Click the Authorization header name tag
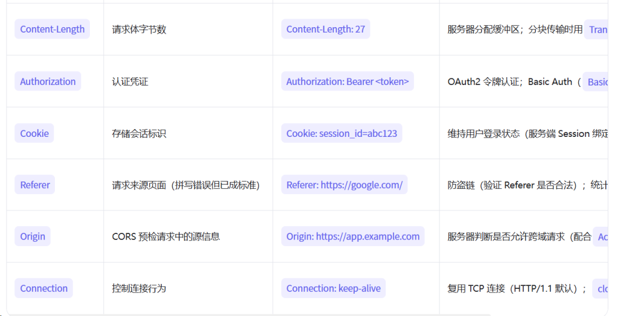 [48, 81]
